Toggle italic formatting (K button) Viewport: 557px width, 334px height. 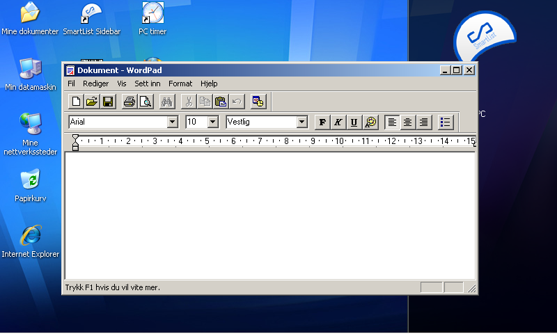pyautogui.click(x=338, y=122)
